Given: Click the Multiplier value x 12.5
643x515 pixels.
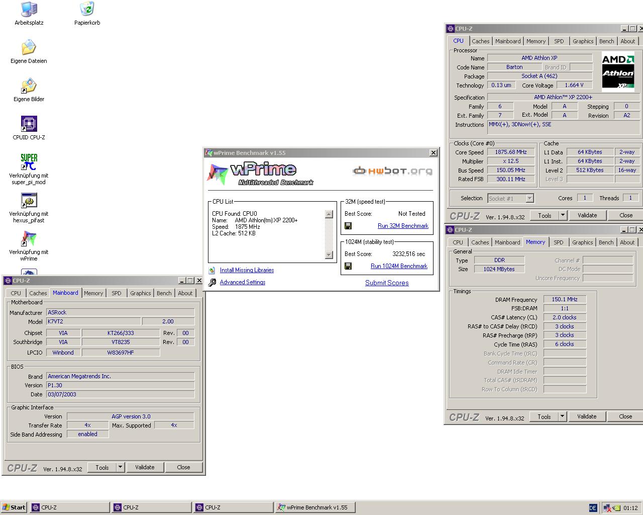Looking at the screenshot, I should coord(511,161).
